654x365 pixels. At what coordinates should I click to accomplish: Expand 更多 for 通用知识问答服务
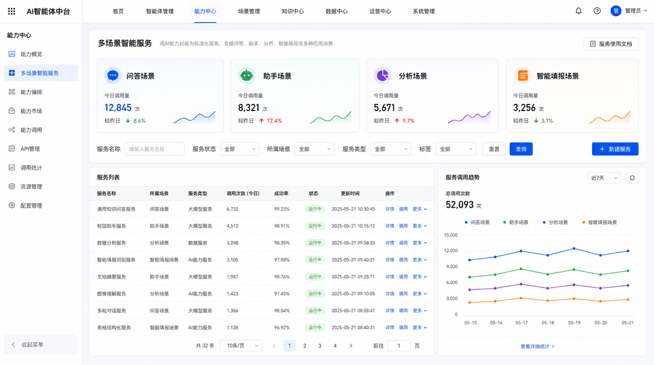[x=420, y=209]
